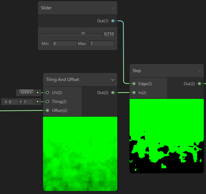Click the Tiling X/Y slot connector dot
This screenshot has width=206, height=194.
coord(37,101)
